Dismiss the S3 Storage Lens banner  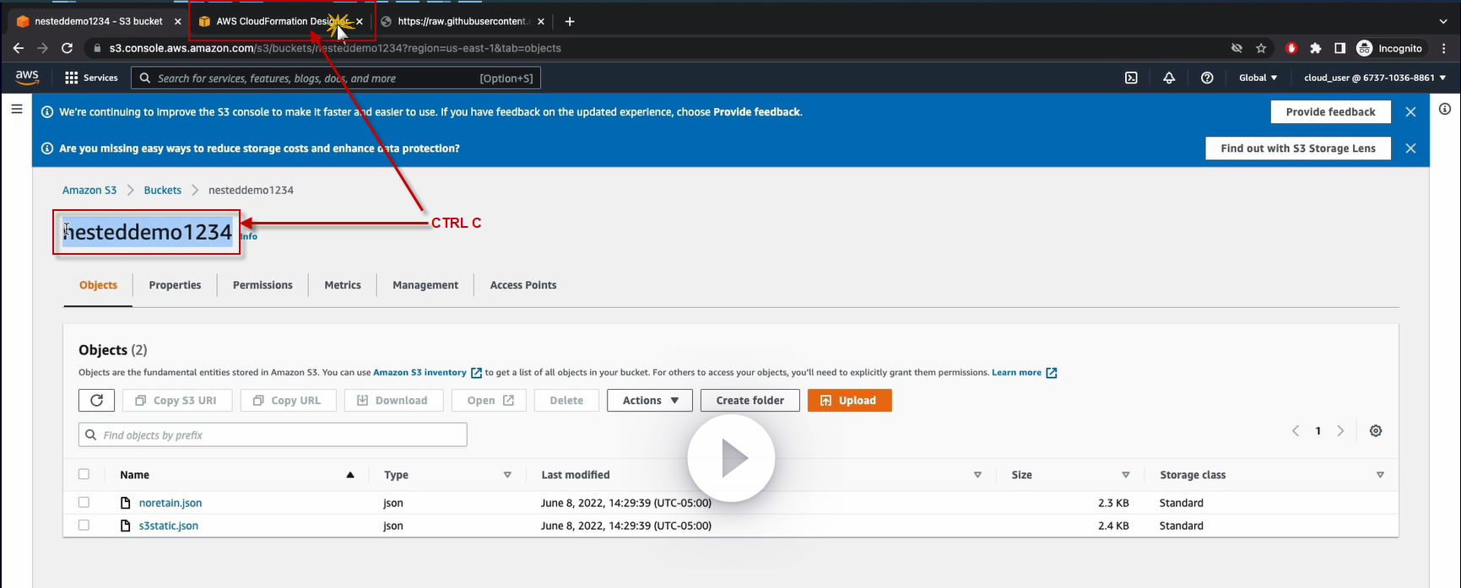[x=1410, y=148]
